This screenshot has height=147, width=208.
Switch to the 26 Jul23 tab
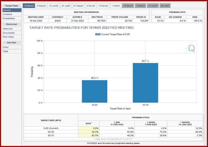pyautogui.click(x=165, y=6)
